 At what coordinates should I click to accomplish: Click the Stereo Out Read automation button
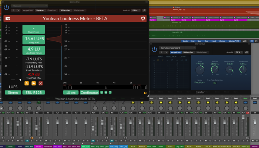tap(245, 98)
